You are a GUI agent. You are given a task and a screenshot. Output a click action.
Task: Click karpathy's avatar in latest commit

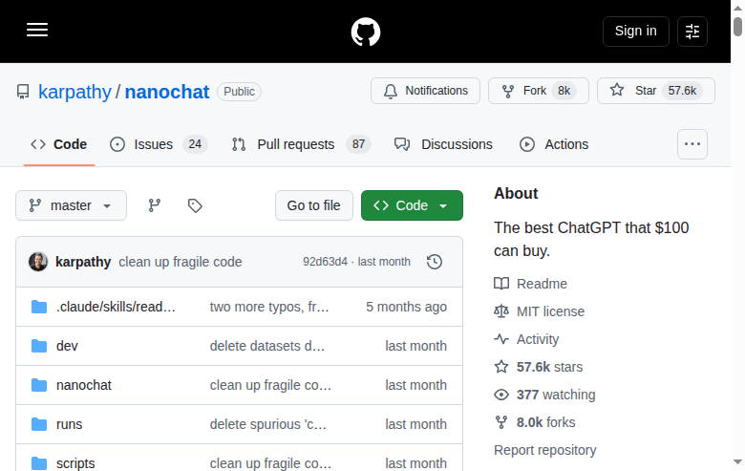click(x=38, y=262)
